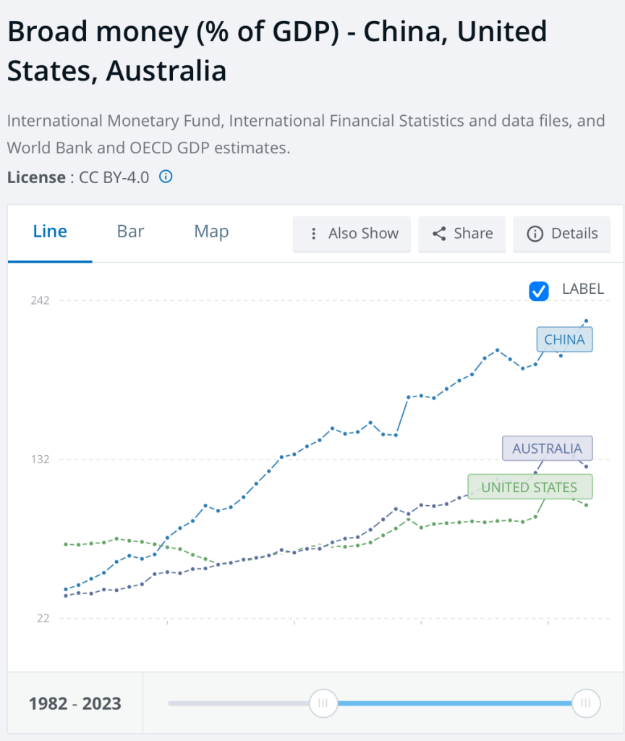Click the right year range slider handle
625x741 pixels.
(585, 703)
